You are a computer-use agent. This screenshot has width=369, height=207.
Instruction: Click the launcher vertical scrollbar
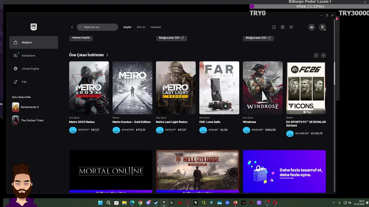tap(334, 73)
